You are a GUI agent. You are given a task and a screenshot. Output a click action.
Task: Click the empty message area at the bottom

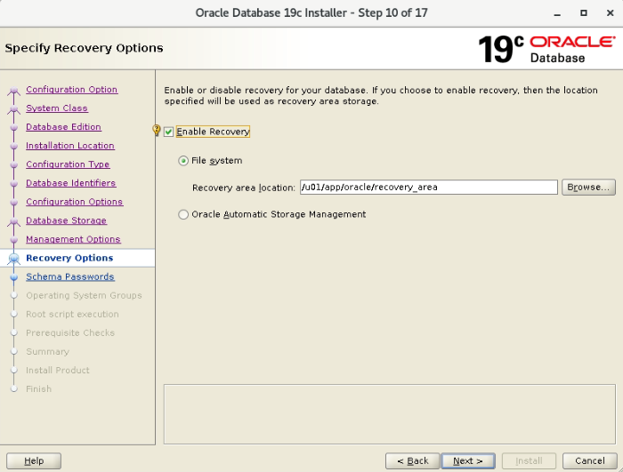[x=390, y=414]
